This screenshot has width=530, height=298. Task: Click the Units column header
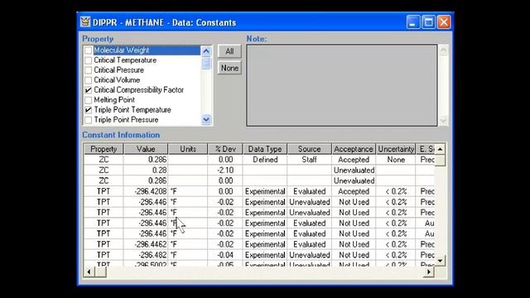point(188,149)
